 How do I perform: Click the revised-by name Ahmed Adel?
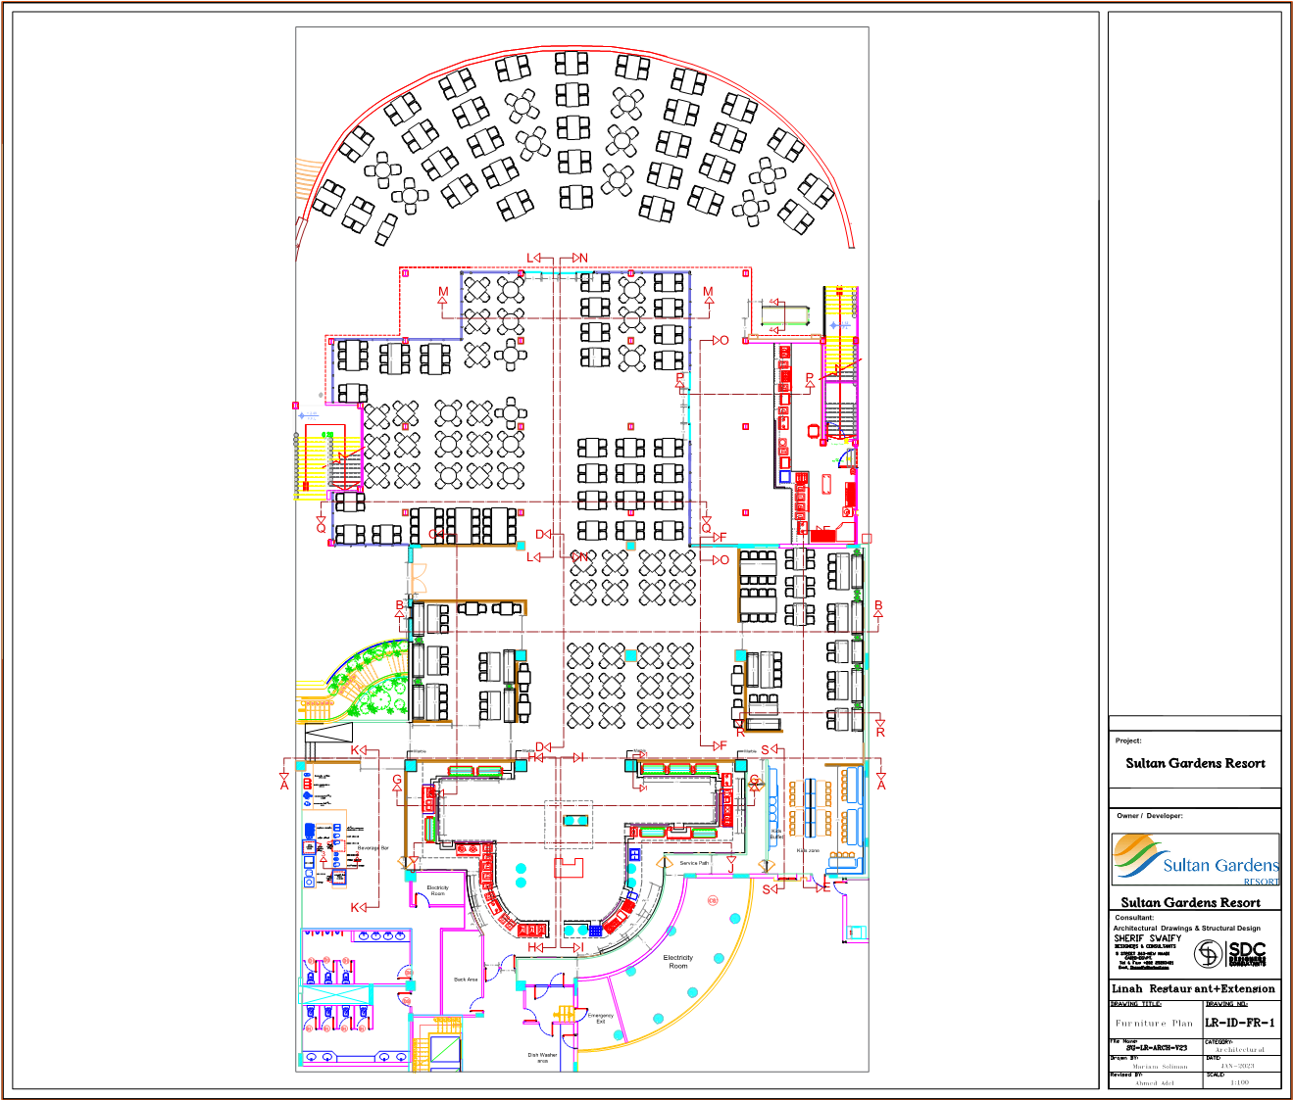click(1154, 1082)
